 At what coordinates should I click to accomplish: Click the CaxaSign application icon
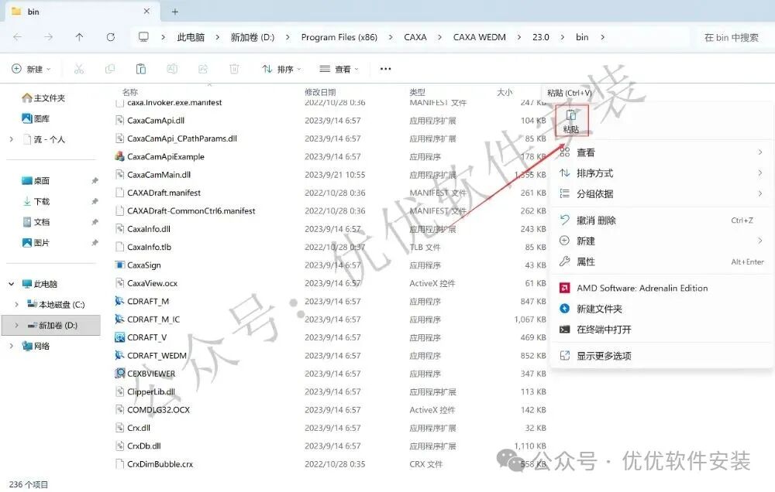tap(119, 265)
